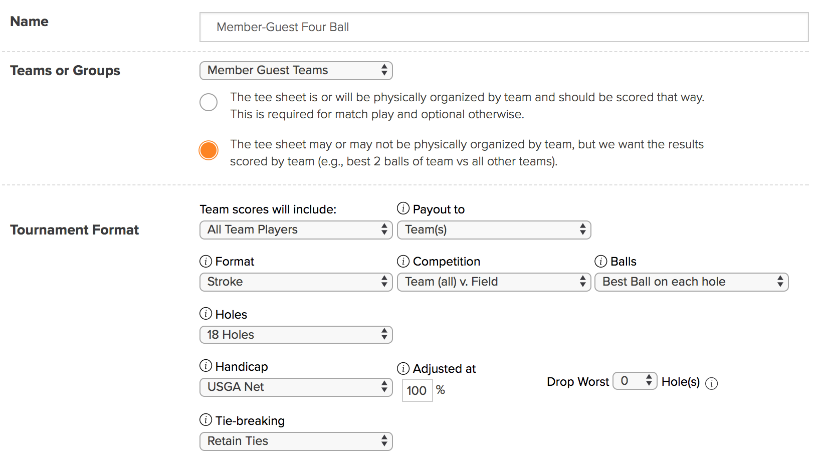Select the tee sheet organized by team option
821x463 pixels.
209,102
